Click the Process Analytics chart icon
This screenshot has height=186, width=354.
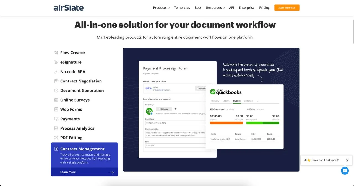click(56, 128)
